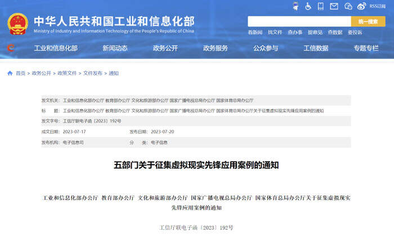Focus the site search input field
The width and height of the screenshot is (394, 237).
pos(298,21)
